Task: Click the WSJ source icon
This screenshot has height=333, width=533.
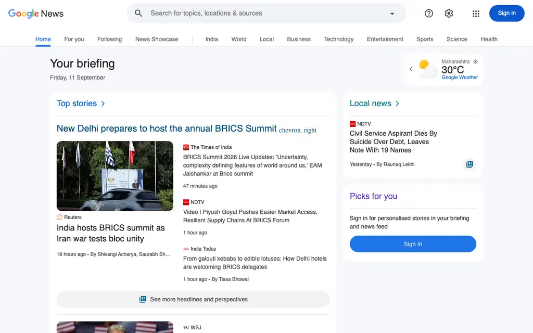Action: click(x=186, y=328)
